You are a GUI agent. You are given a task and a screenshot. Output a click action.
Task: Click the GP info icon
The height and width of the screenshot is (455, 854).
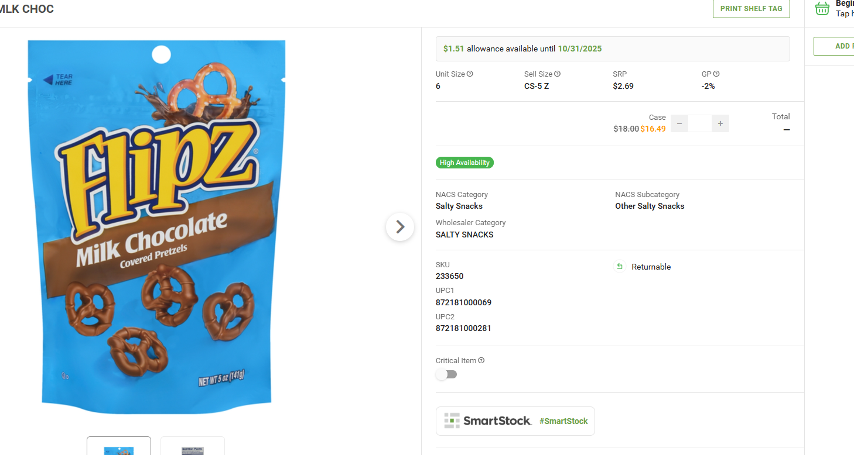coord(716,74)
